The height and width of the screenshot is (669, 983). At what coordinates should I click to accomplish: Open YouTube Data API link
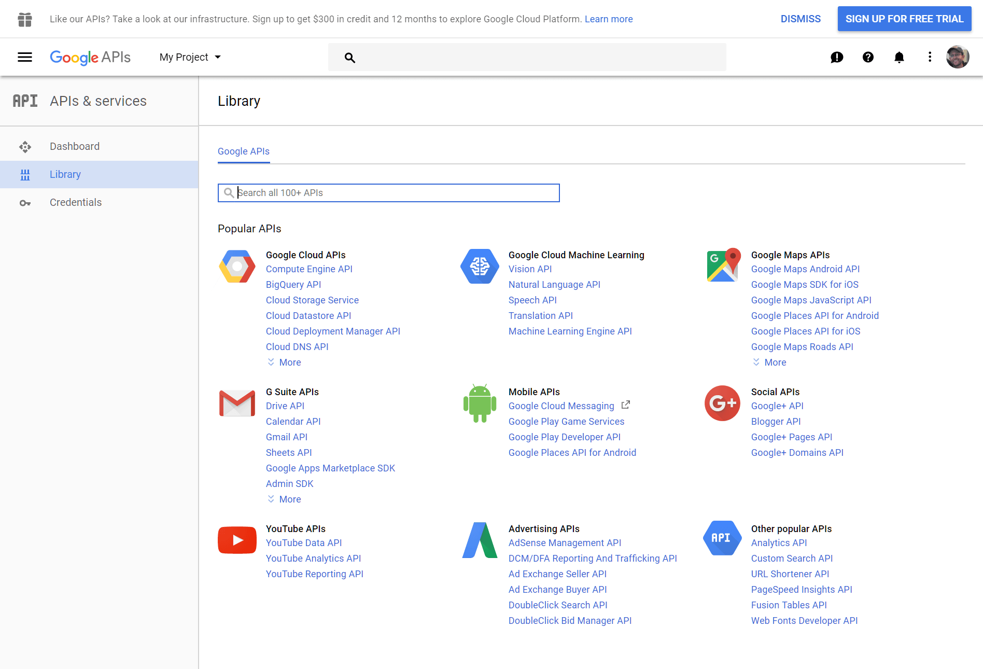pos(304,543)
